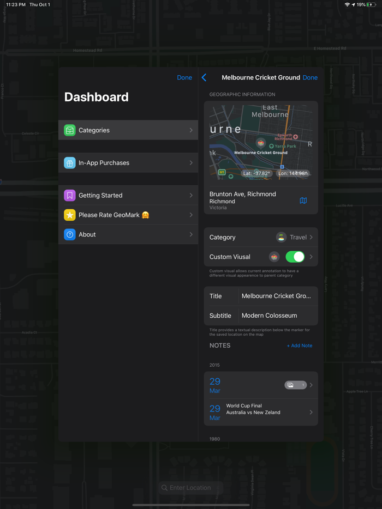Tap the Lon: 144.98° label on map
382x509 pixels.
coord(293,173)
